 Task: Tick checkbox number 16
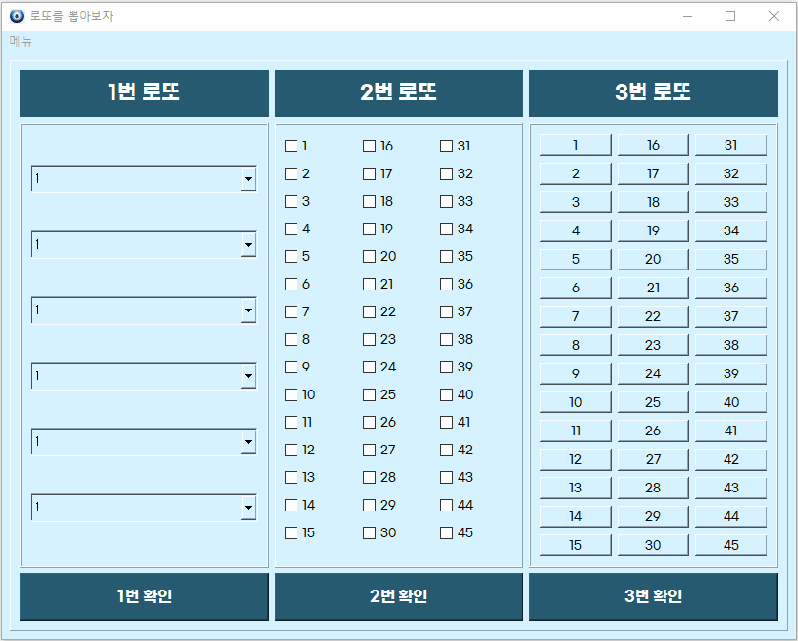pyautogui.click(x=370, y=147)
